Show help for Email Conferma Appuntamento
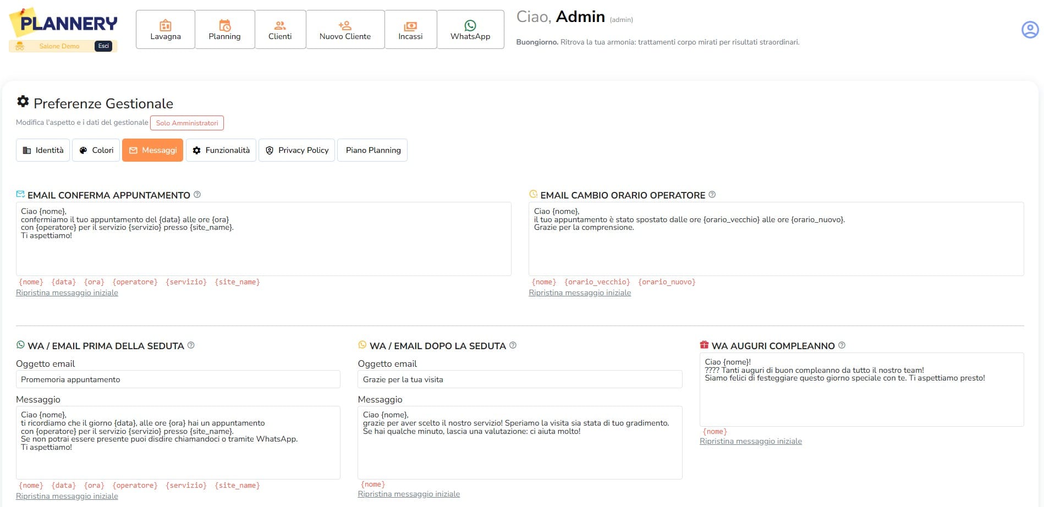 pos(197,195)
